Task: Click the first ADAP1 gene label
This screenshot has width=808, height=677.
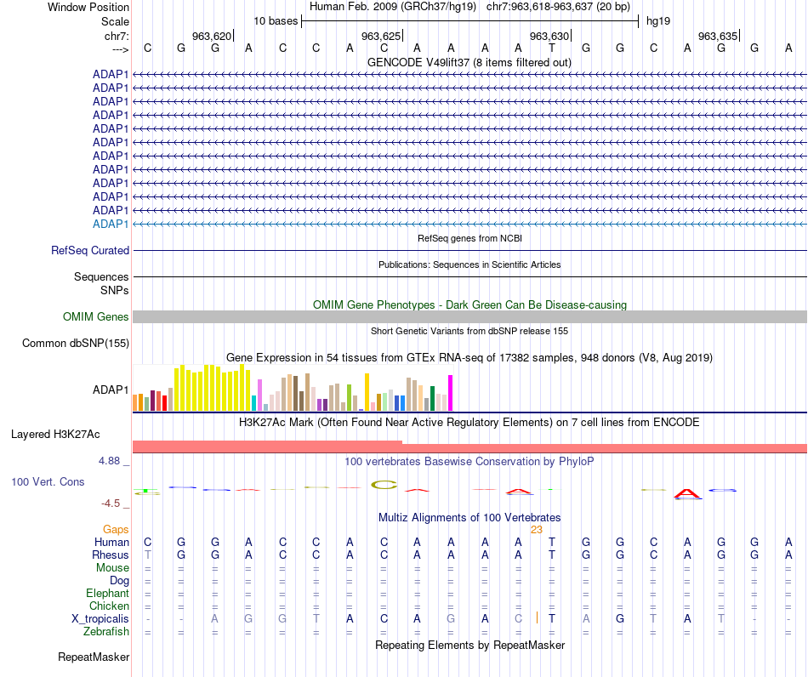Action: pyautogui.click(x=111, y=74)
